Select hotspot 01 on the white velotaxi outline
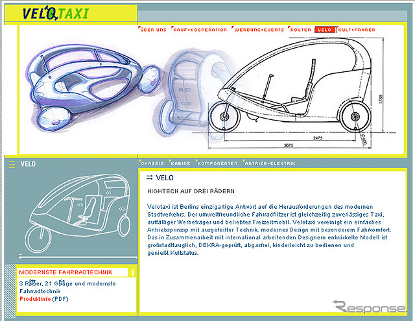Screen dimensions: 415x321 click(x=108, y=193)
